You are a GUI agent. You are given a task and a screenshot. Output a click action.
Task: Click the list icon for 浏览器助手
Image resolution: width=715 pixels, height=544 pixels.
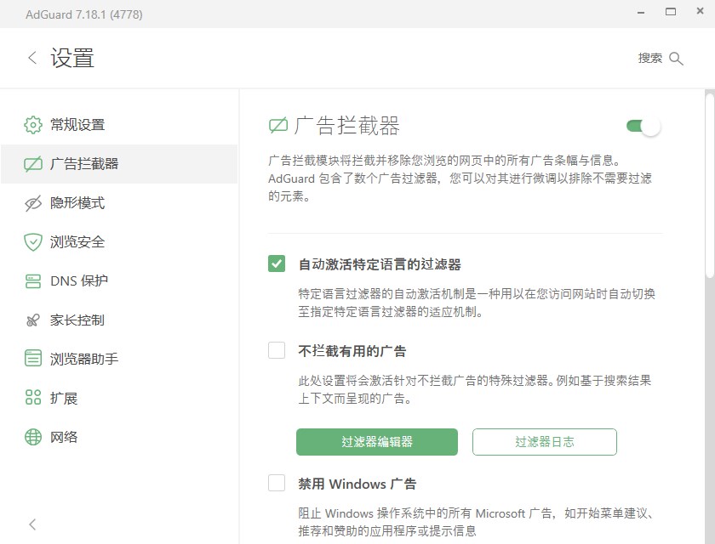[33, 358]
